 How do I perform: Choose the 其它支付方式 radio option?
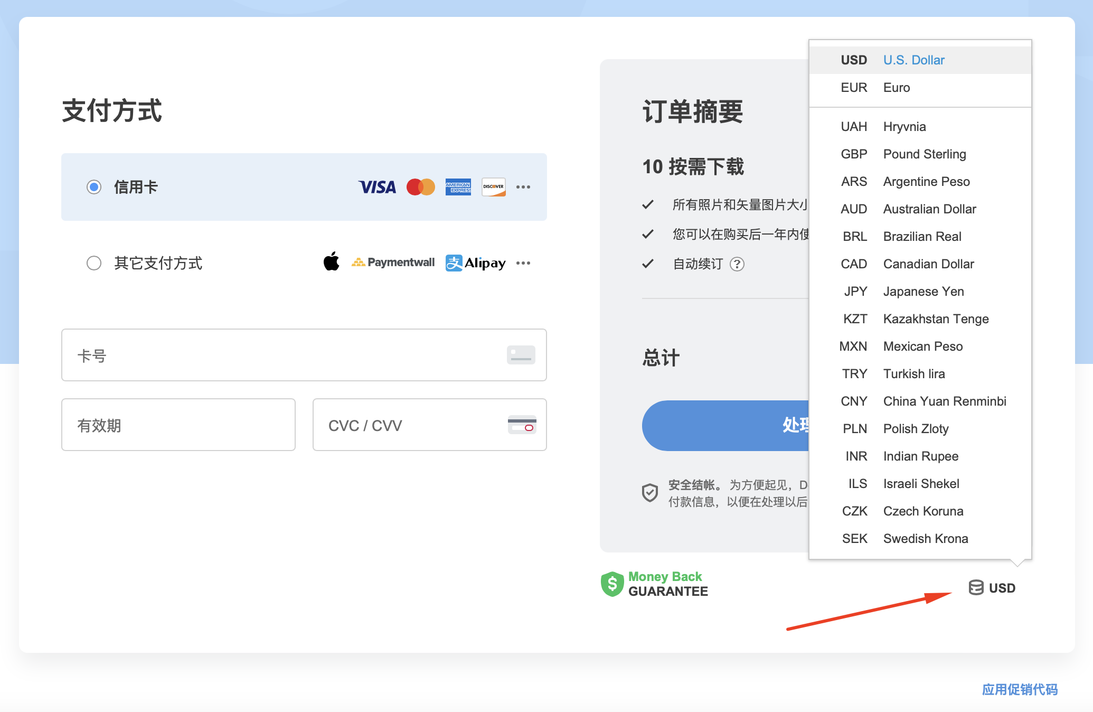pos(93,263)
